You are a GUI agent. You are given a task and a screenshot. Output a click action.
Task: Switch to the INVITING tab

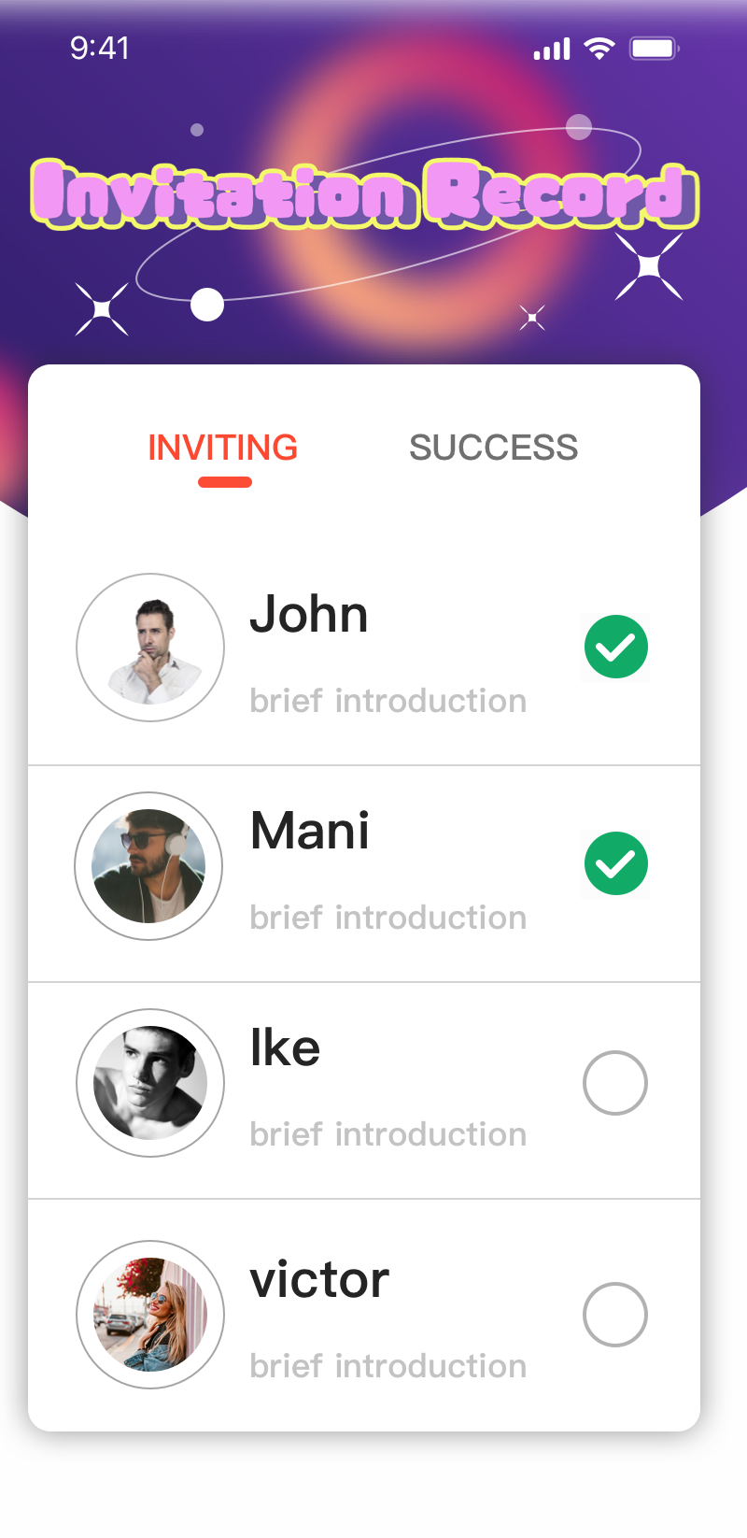pos(223,449)
